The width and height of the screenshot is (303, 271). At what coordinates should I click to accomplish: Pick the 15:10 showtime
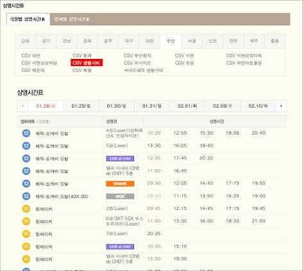(x=180, y=247)
